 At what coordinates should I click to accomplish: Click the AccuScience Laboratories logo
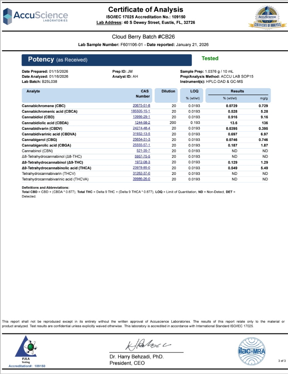click(35, 16)
